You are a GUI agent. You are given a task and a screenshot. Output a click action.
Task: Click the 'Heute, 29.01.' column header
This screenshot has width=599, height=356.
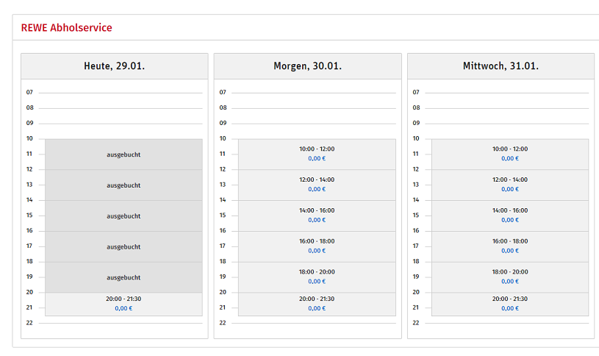(x=114, y=66)
